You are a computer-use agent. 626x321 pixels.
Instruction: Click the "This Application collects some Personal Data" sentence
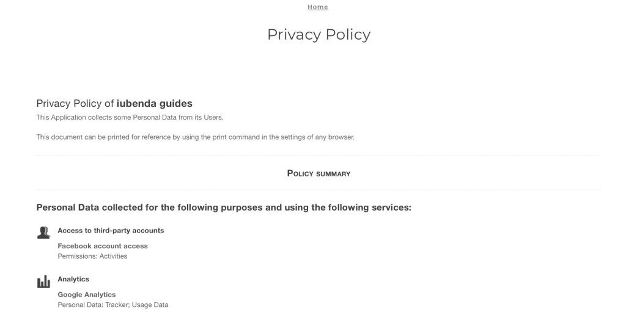(130, 117)
